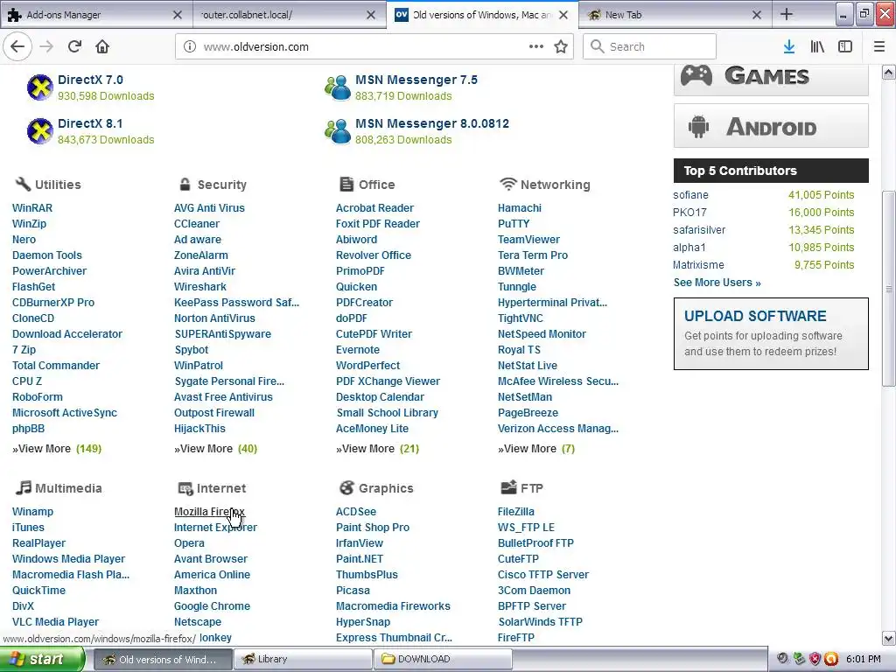
Task: Click View More (7) under Networking
Action: [x=536, y=449]
